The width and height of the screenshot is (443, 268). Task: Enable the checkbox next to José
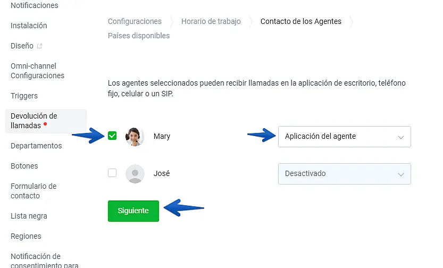(112, 173)
